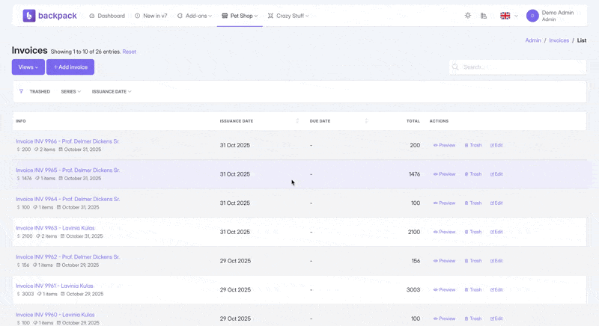Viewport: 599px width, 326px height.
Task: Preview invoice INV 9964
Action: coord(444,203)
